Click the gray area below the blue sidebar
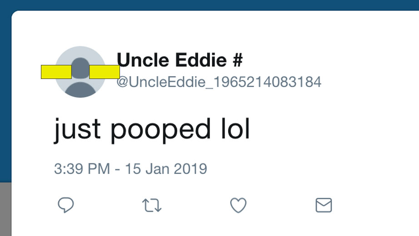The width and height of the screenshot is (419, 236). tap(5, 209)
